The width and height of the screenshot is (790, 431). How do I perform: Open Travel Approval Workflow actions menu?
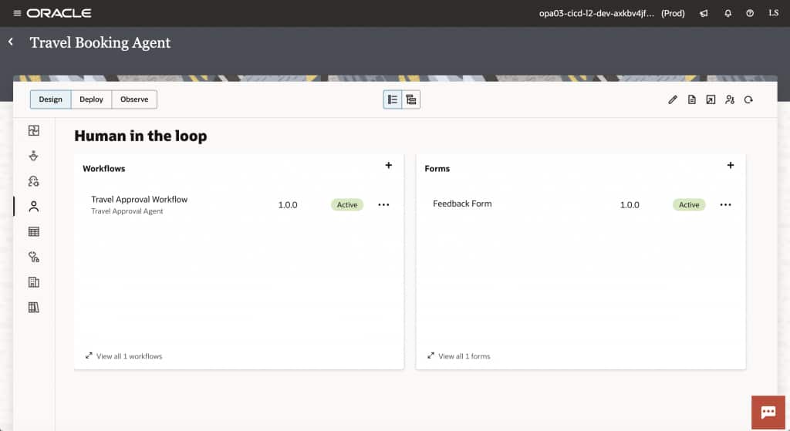coord(383,205)
